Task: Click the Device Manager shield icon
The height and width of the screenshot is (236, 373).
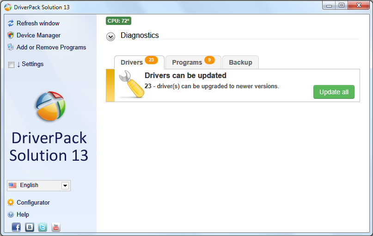Action: (x=11, y=35)
